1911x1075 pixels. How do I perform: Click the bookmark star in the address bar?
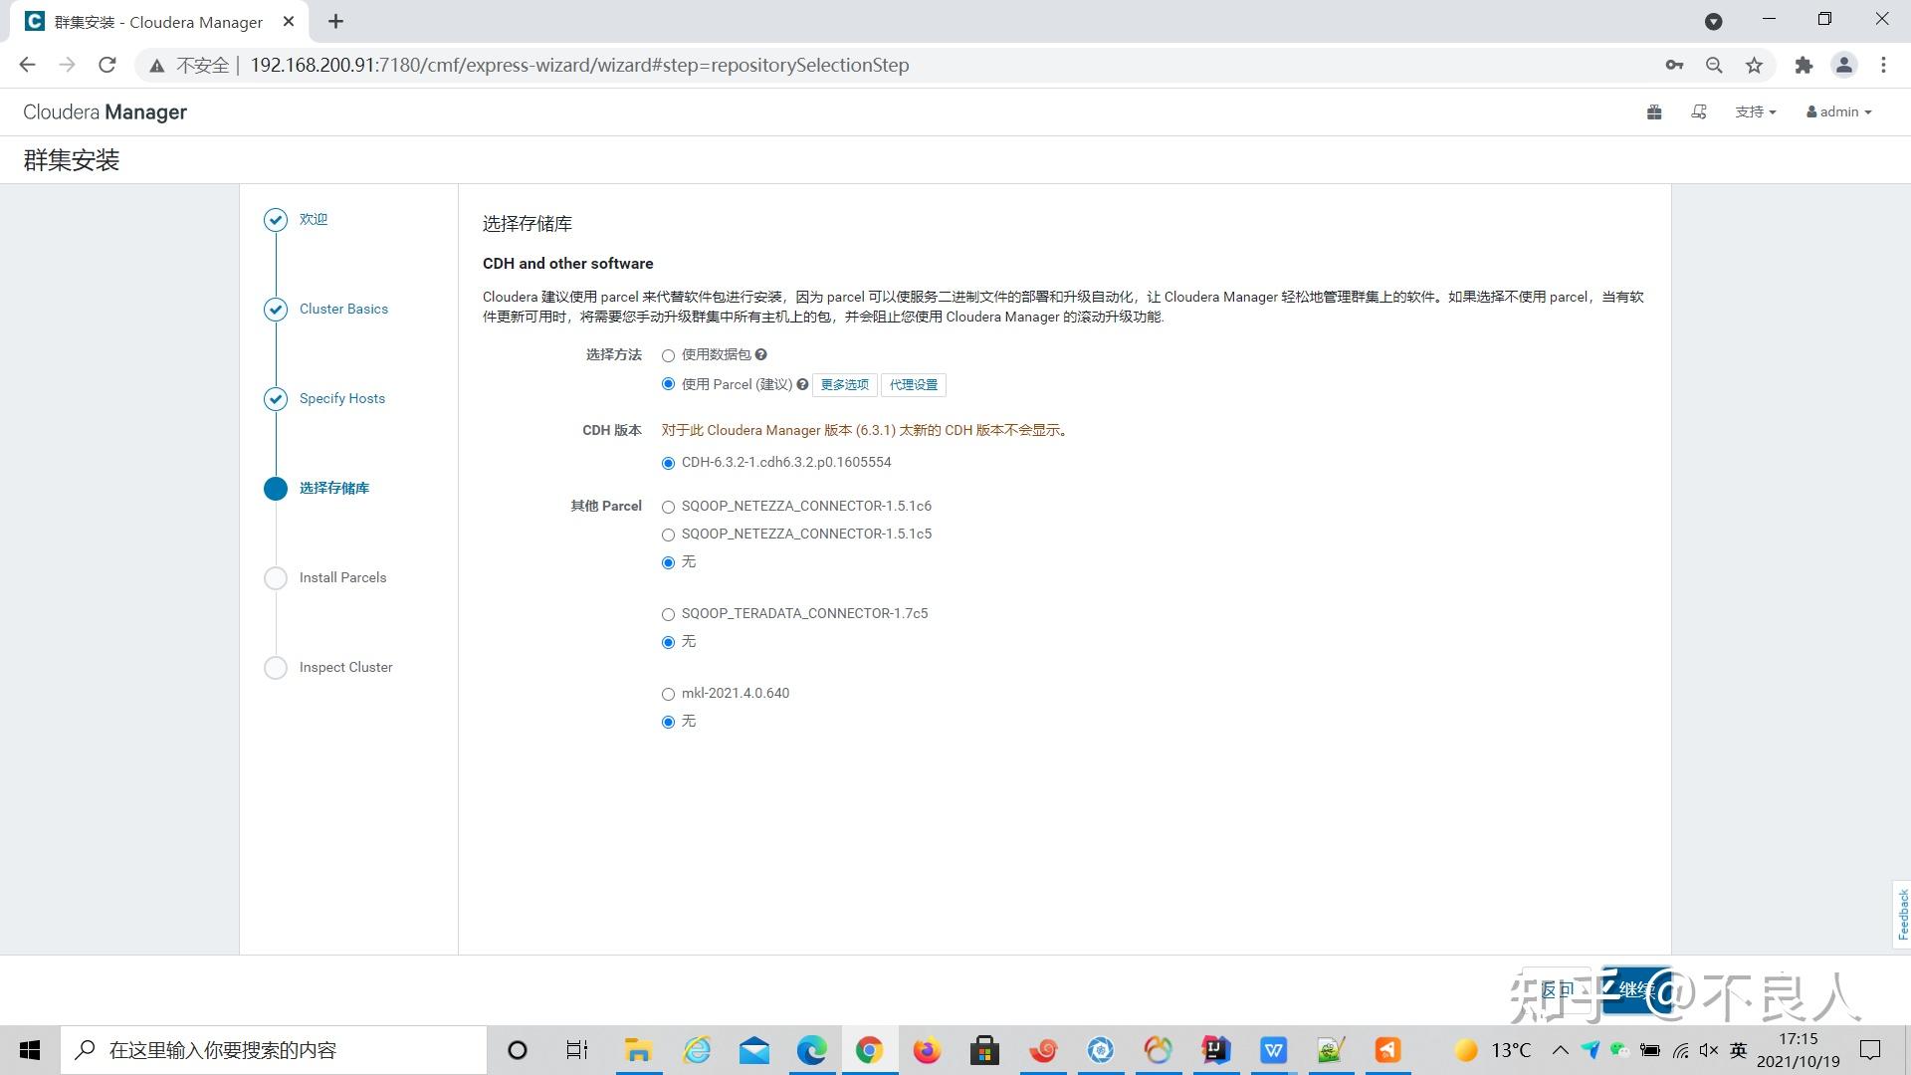tap(1755, 65)
